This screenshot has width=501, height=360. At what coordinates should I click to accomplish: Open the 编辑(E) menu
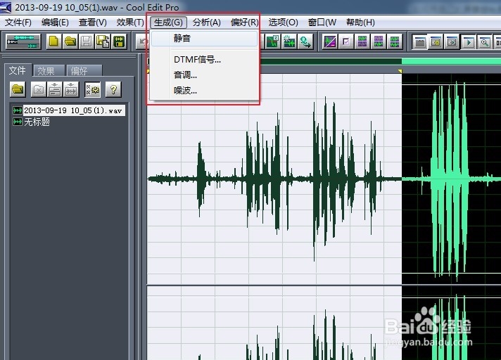pos(55,22)
